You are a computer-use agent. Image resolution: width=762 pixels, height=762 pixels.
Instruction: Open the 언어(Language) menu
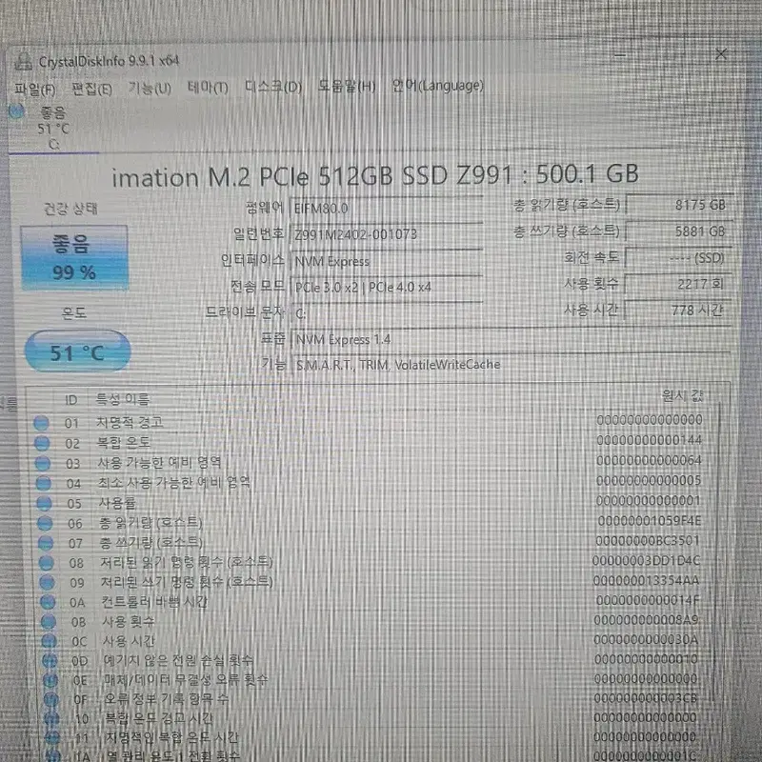coord(437,86)
